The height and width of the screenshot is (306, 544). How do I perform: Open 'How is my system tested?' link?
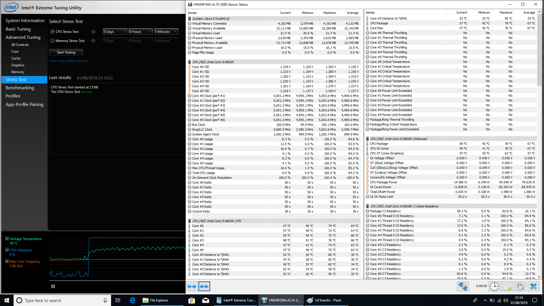68,61
